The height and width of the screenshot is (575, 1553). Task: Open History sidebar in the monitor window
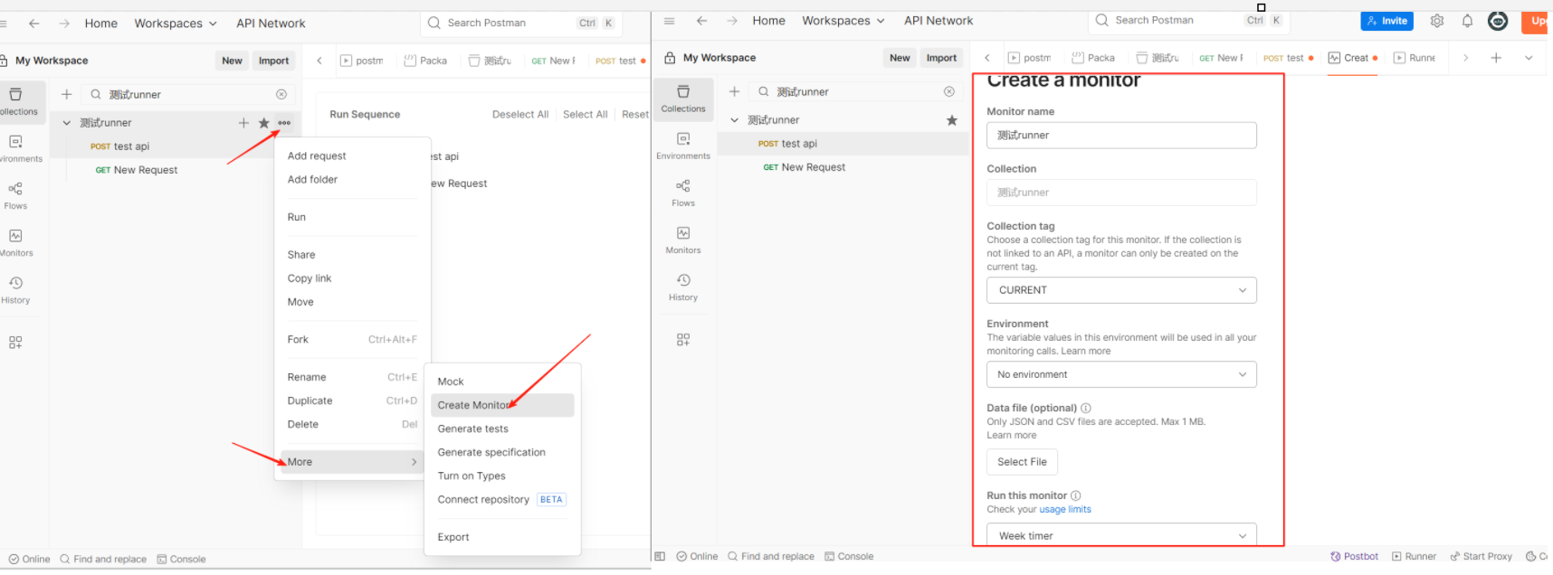[x=683, y=287]
